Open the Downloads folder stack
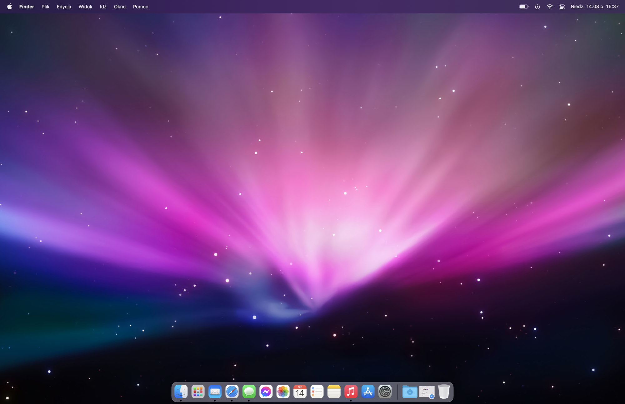625x404 pixels. pos(410,391)
